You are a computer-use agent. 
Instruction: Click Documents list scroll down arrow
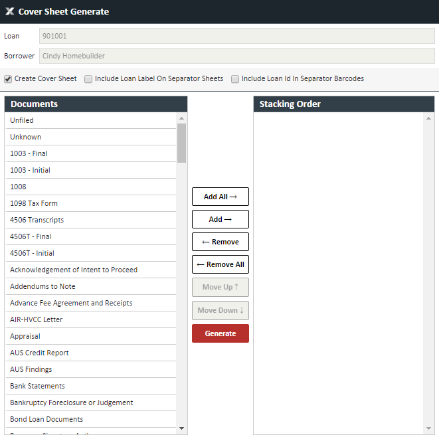pyautogui.click(x=181, y=428)
